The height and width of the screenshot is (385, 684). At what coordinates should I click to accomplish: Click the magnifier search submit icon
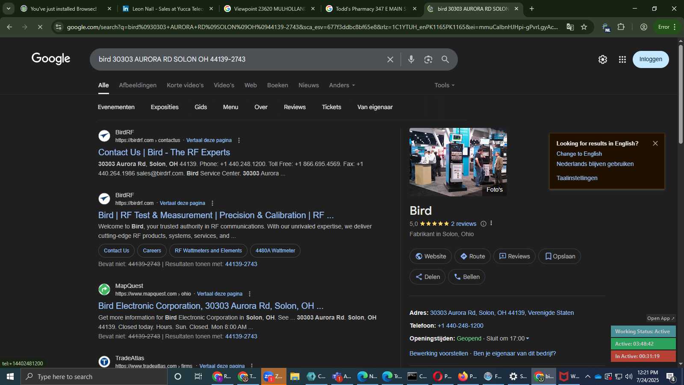pos(445,59)
